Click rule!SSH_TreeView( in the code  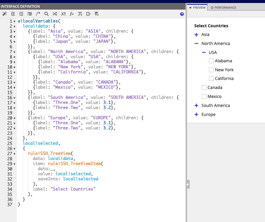[51, 153]
